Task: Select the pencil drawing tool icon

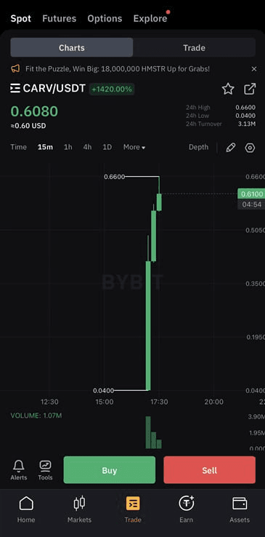Action: [230, 148]
